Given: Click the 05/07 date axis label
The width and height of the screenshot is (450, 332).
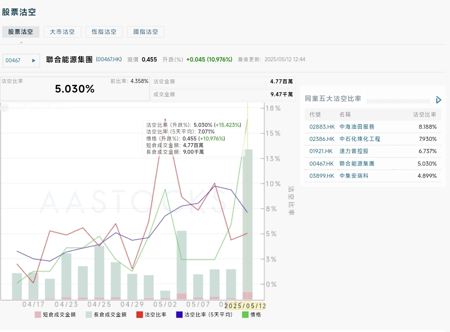Looking at the screenshot, I should 198,305.
